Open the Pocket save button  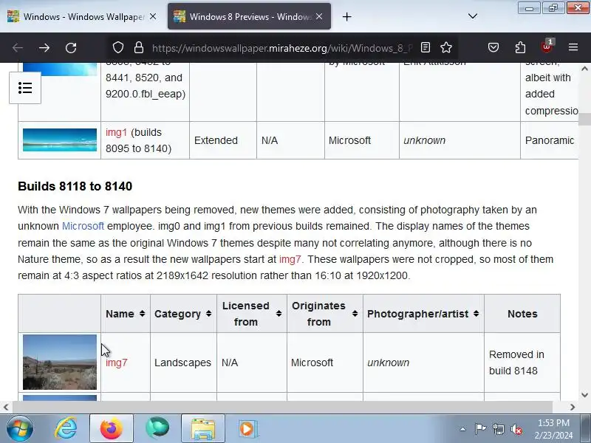pyautogui.click(x=493, y=47)
